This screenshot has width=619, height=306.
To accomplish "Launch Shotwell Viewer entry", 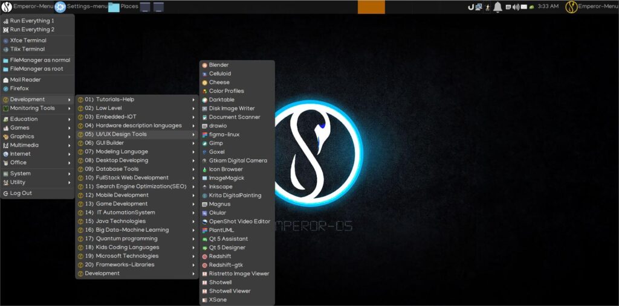I will (x=236, y=291).
